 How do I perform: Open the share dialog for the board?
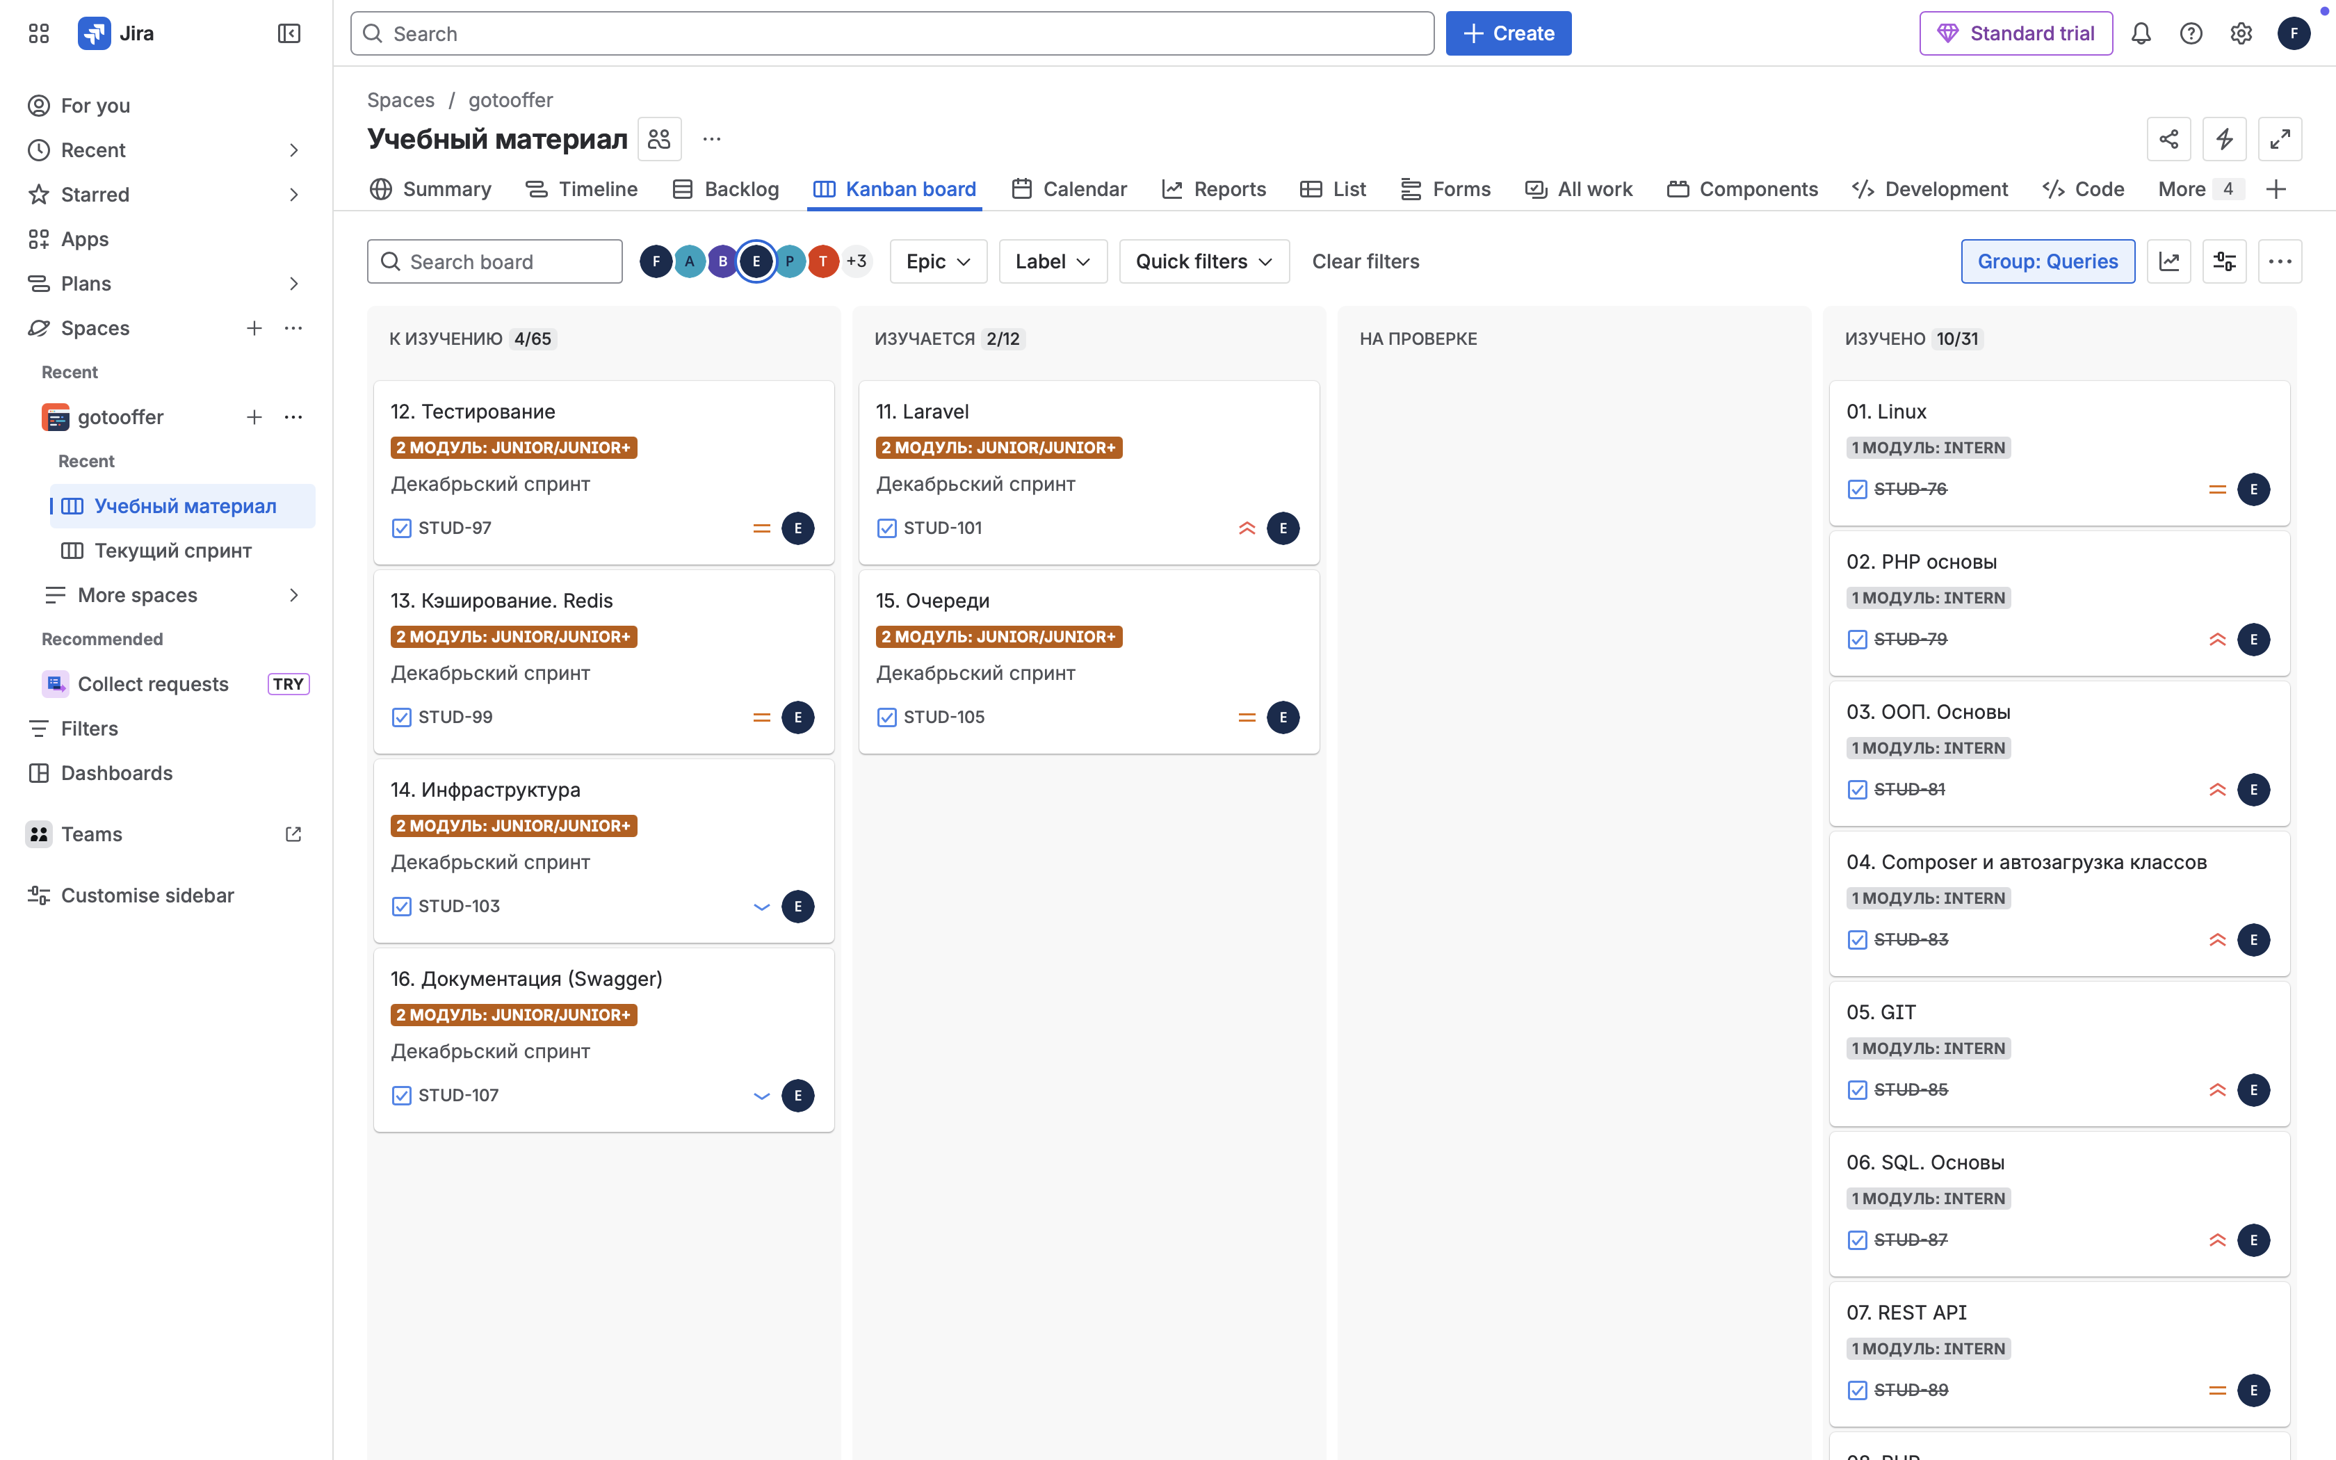[x=2169, y=139]
